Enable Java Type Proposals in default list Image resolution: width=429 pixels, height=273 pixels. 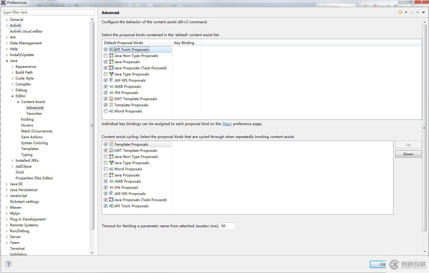point(105,74)
